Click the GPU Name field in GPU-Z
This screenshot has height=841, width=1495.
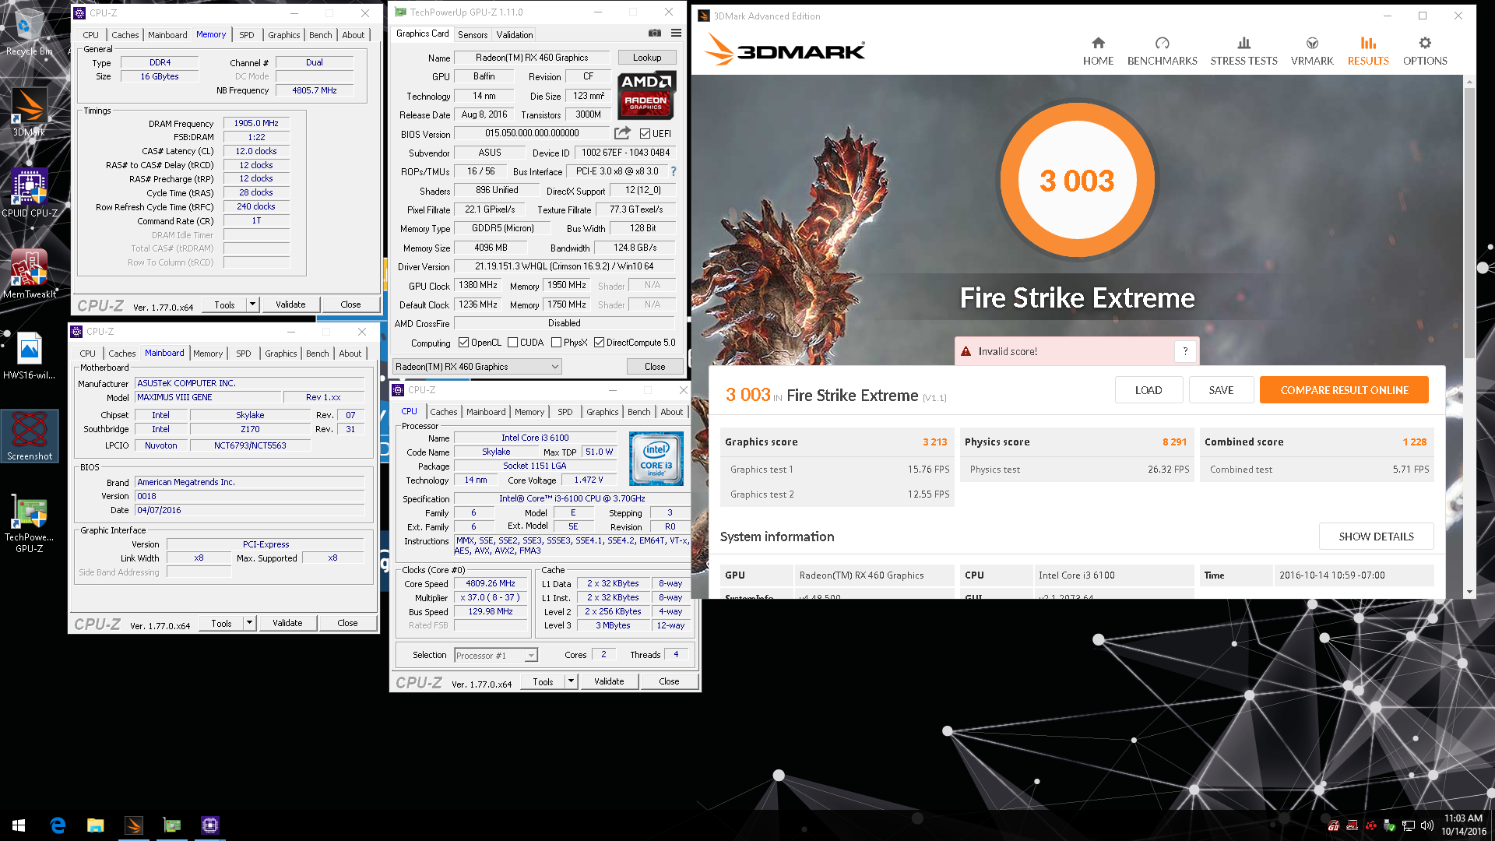(x=532, y=58)
